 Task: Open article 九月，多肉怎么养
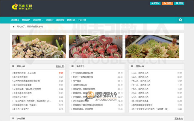140,93
